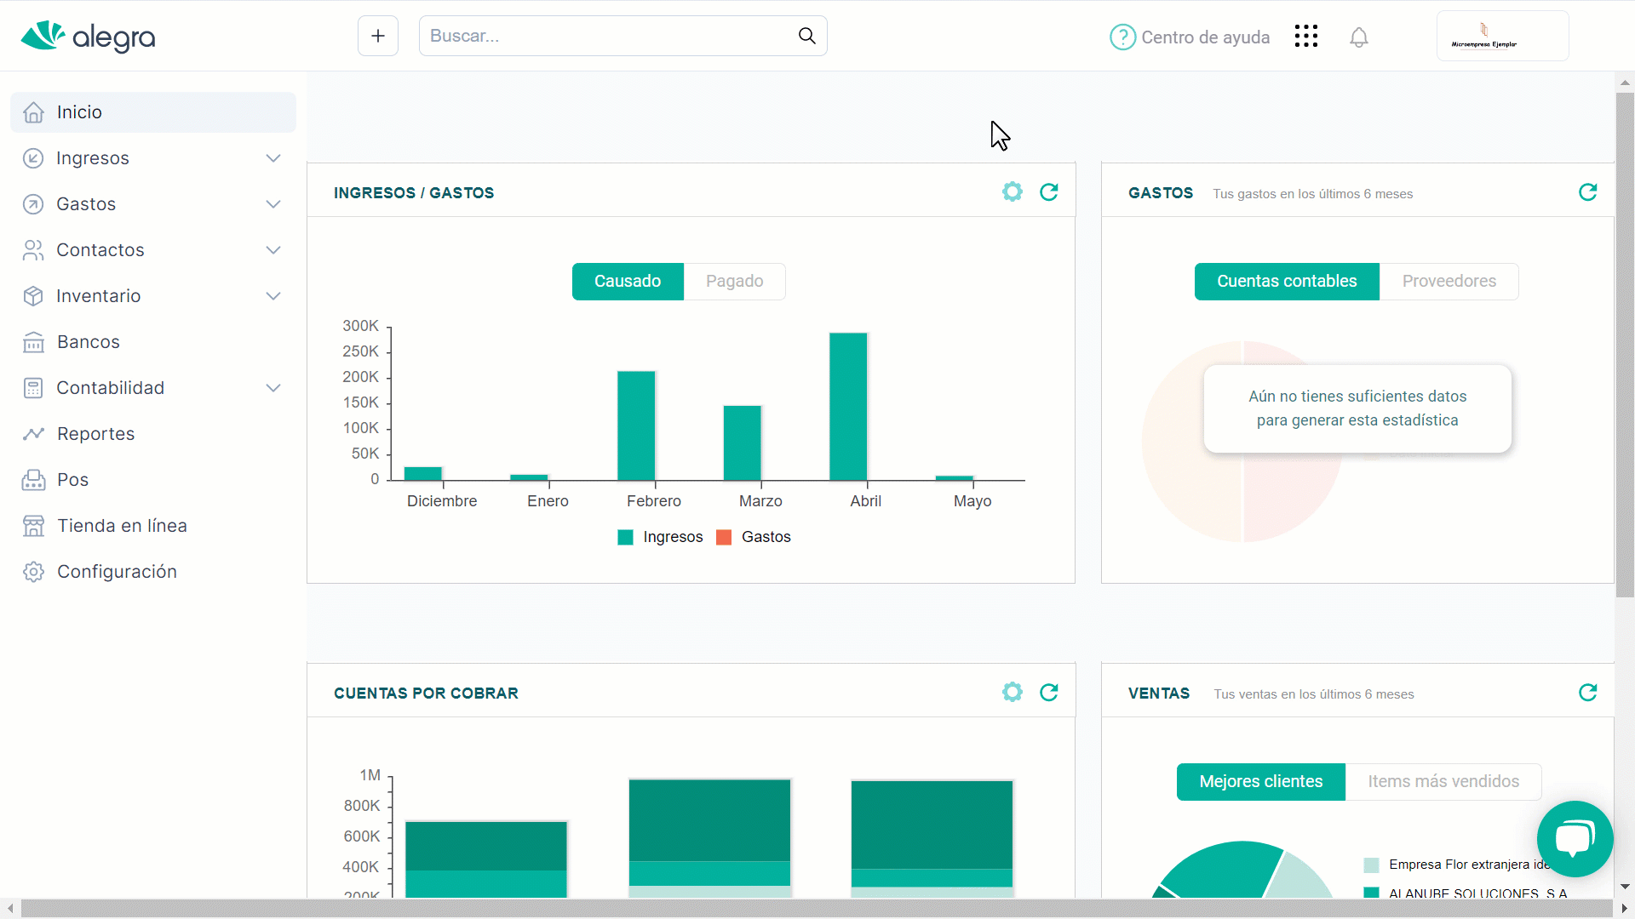Toggle Ingresos series in chart legend

[661, 537]
